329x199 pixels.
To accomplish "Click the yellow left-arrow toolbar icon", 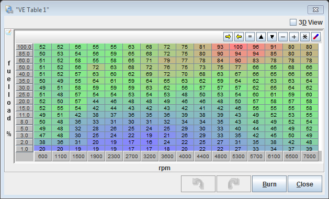I will (239, 37).
